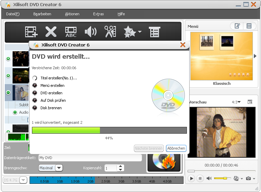Close the DVD wird erstellt dialog
261x192 pixels.
(x=183, y=45)
